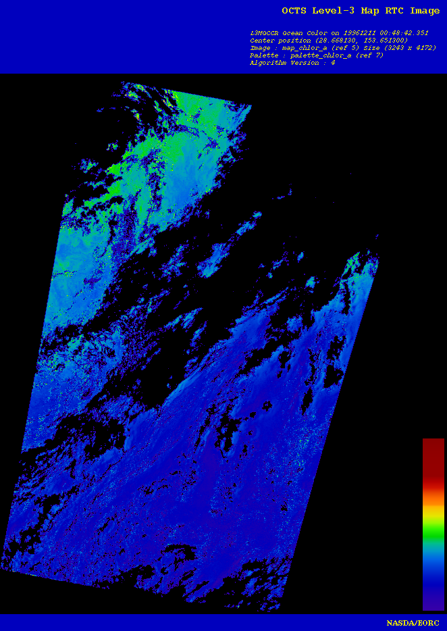447x631 pixels.
Task: Click the map_chlor_a image size line
Action: click(343, 47)
